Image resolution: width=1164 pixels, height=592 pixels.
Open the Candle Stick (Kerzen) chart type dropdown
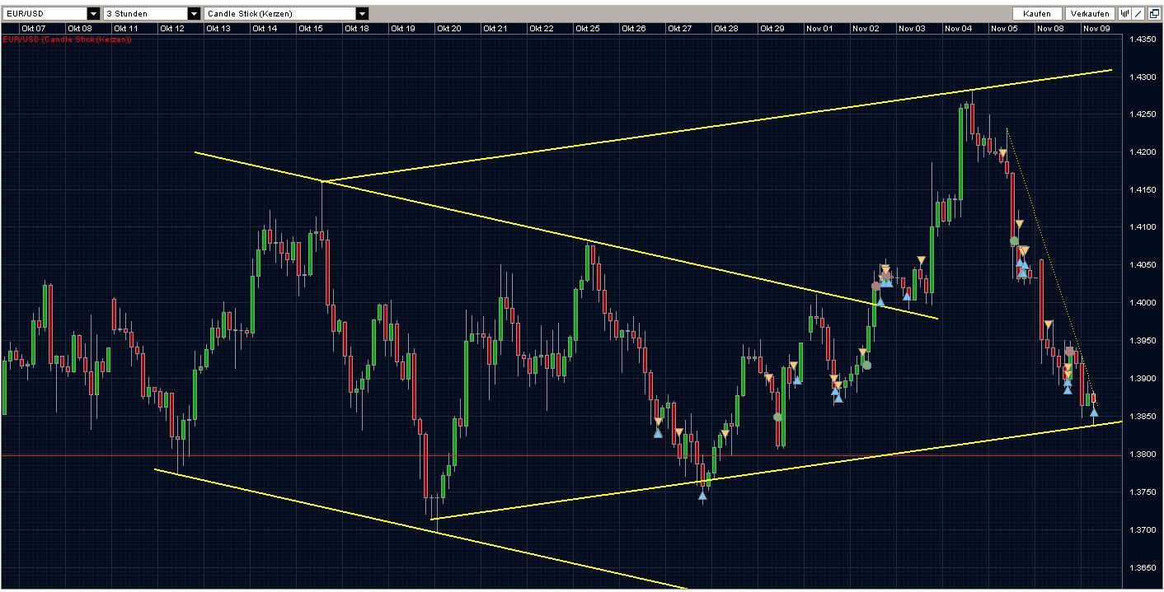[x=360, y=12]
